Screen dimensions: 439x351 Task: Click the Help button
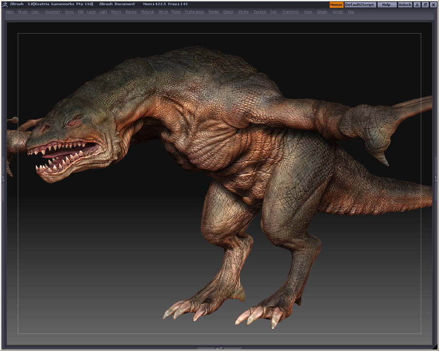point(387,5)
